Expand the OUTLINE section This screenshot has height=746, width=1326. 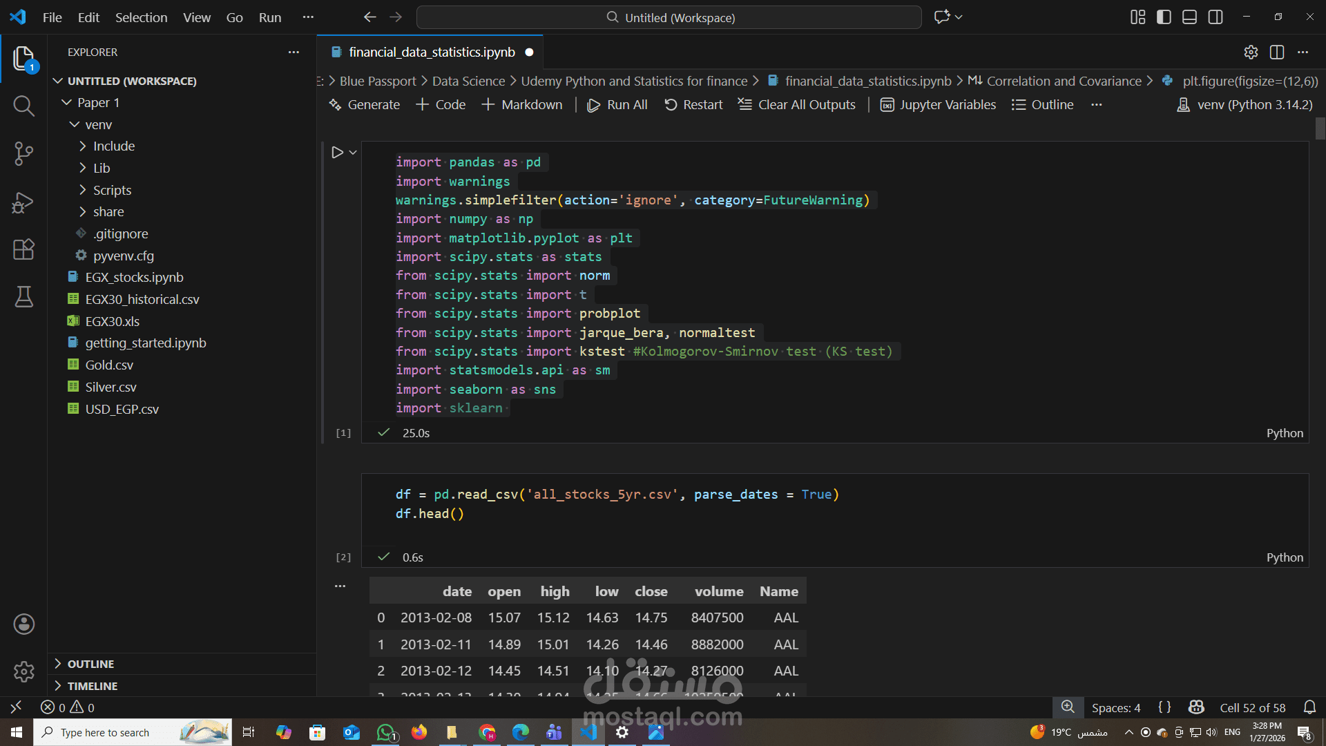(x=90, y=664)
